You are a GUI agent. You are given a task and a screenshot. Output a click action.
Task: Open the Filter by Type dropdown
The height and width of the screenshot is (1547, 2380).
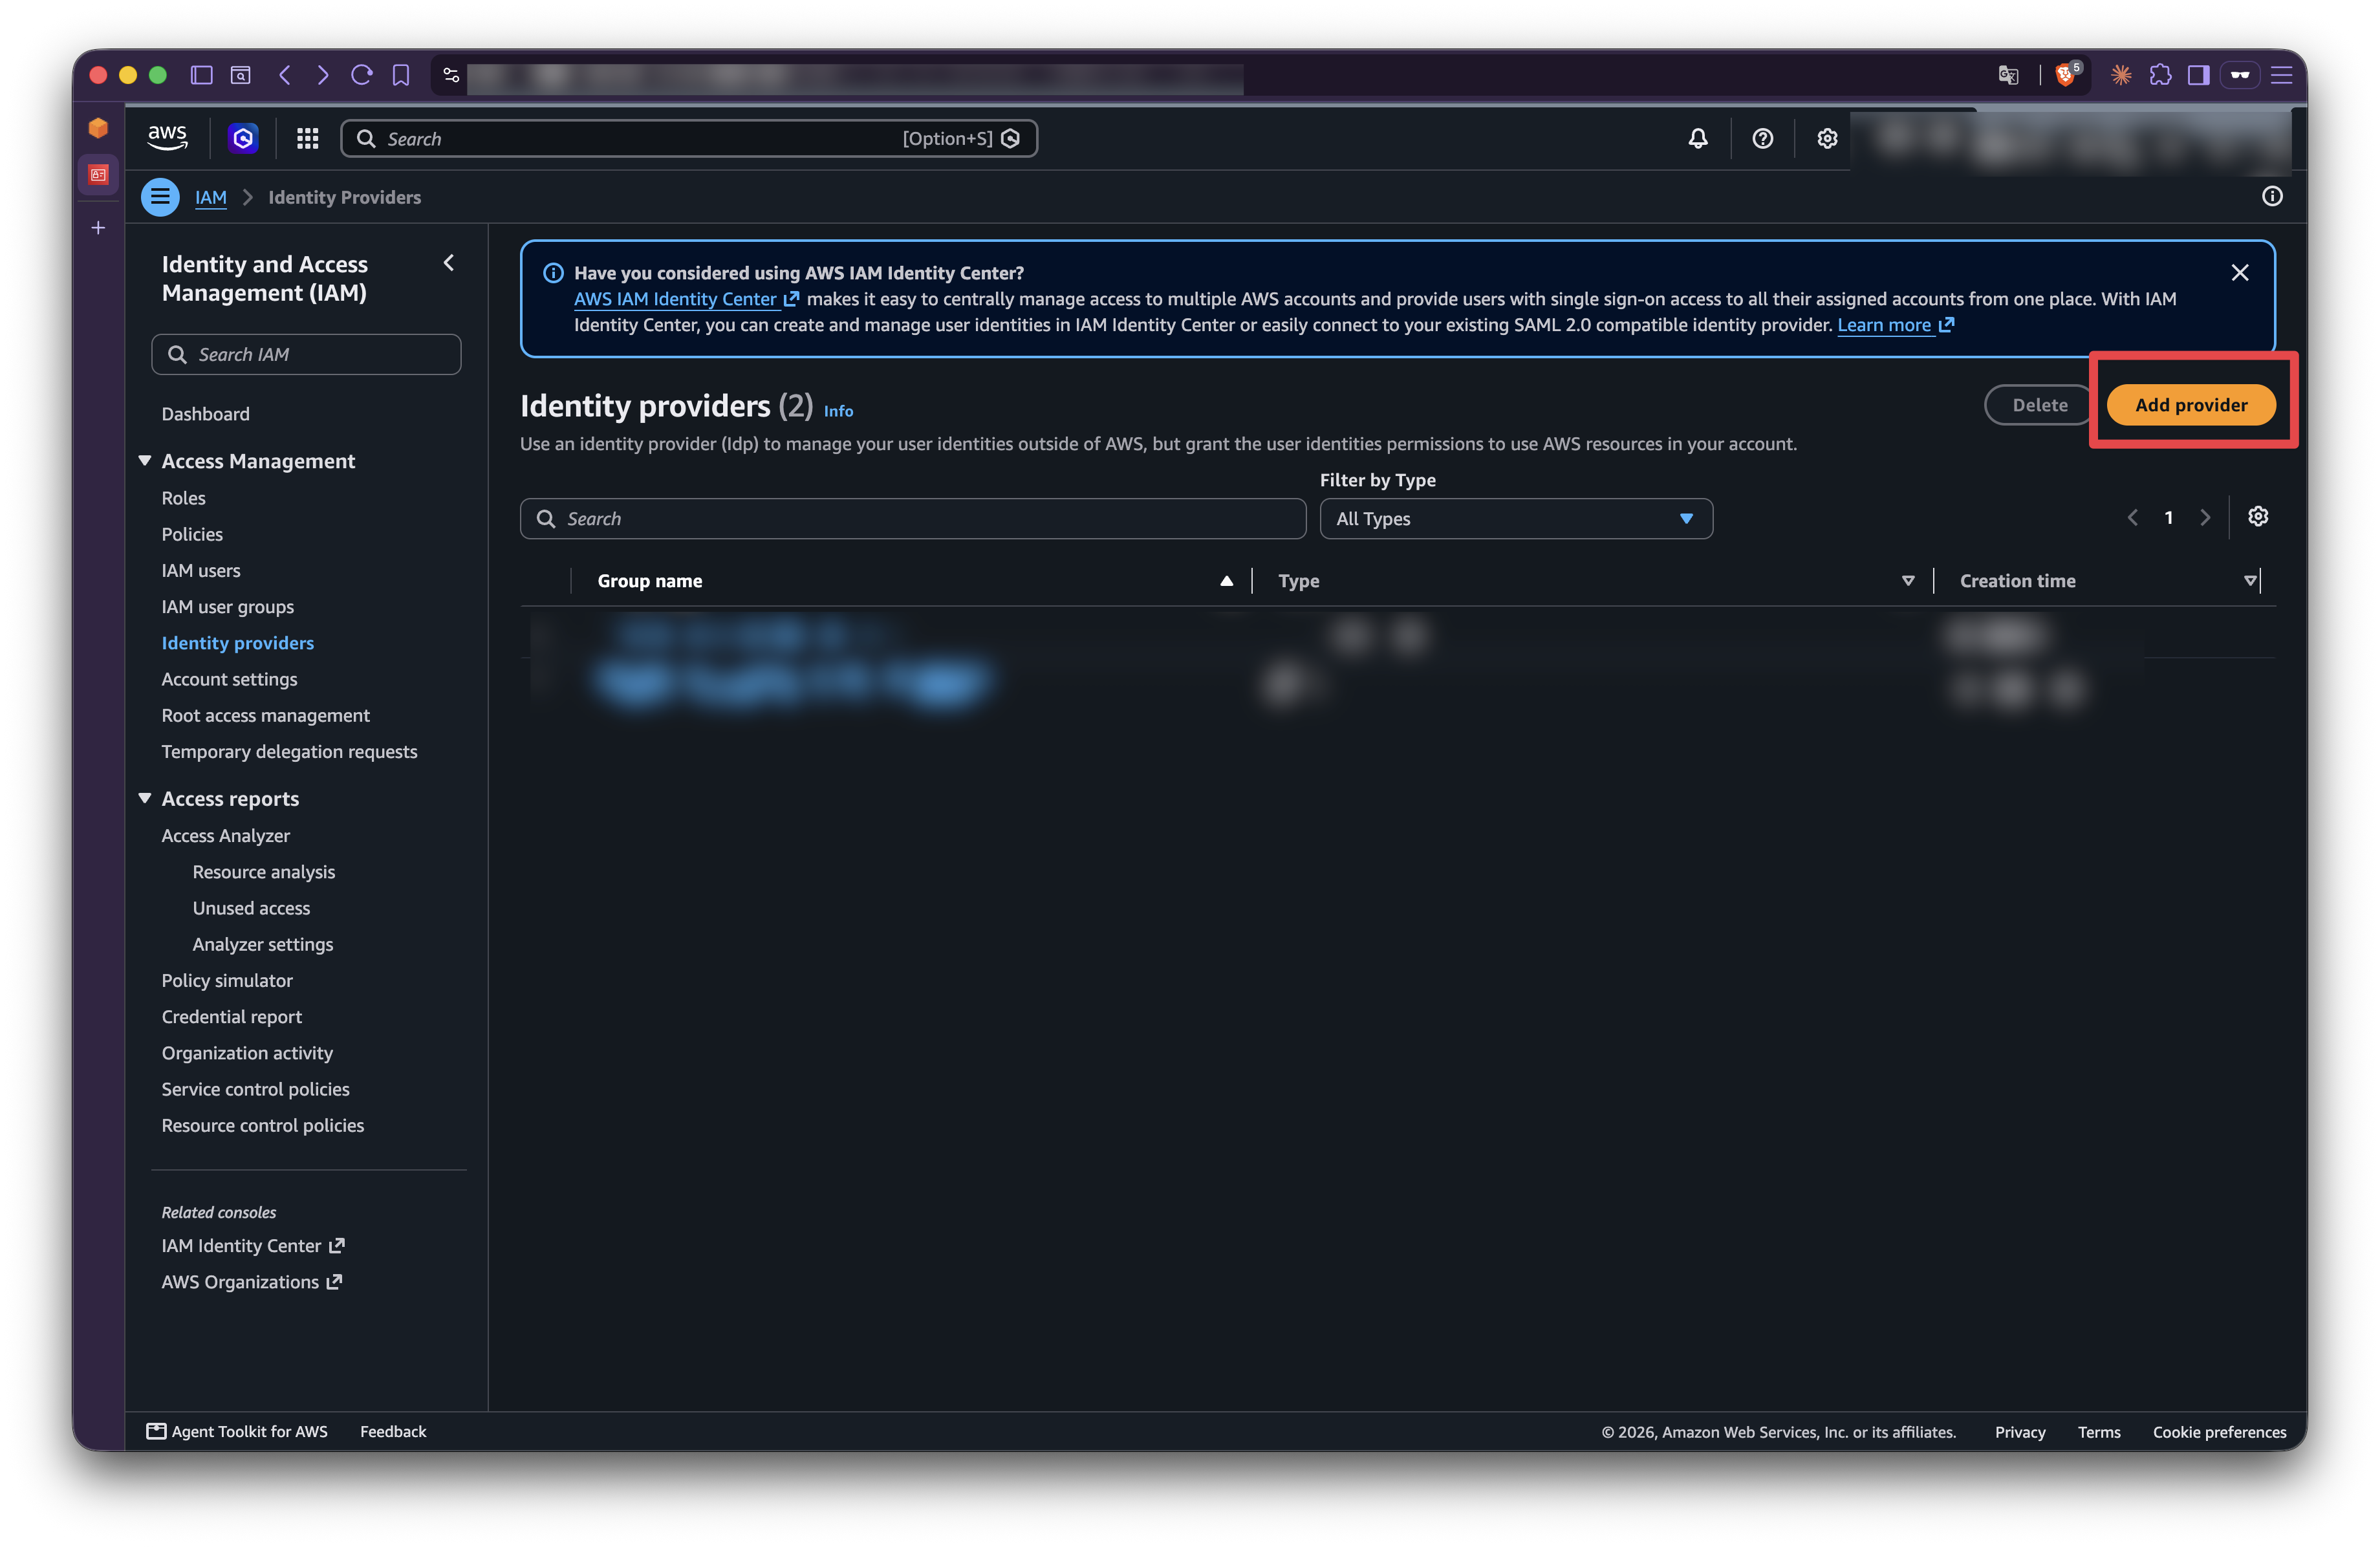click(x=1515, y=518)
